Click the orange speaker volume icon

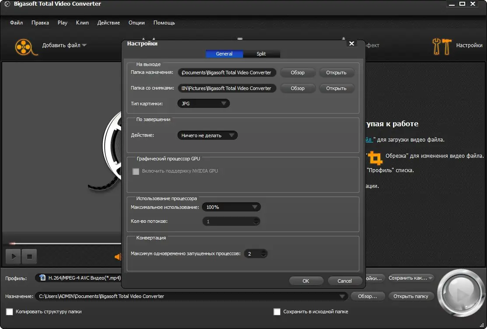118,256
